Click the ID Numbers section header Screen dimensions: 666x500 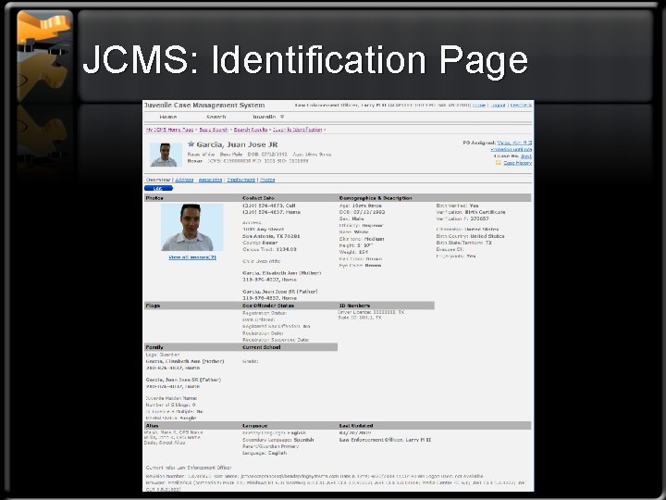click(354, 306)
